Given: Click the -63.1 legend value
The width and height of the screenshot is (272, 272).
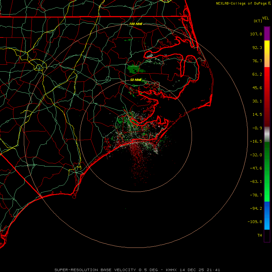Looking at the screenshot, I should click(256, 182).
